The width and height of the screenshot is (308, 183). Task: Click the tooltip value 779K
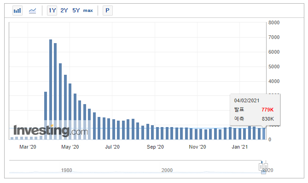[267, 110]
